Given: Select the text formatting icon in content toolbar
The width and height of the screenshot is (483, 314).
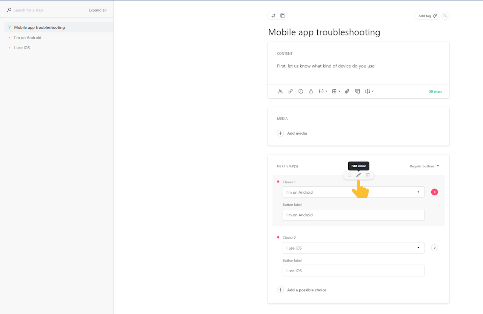Looking at the screenshot, I should click(x=280, y=91).
